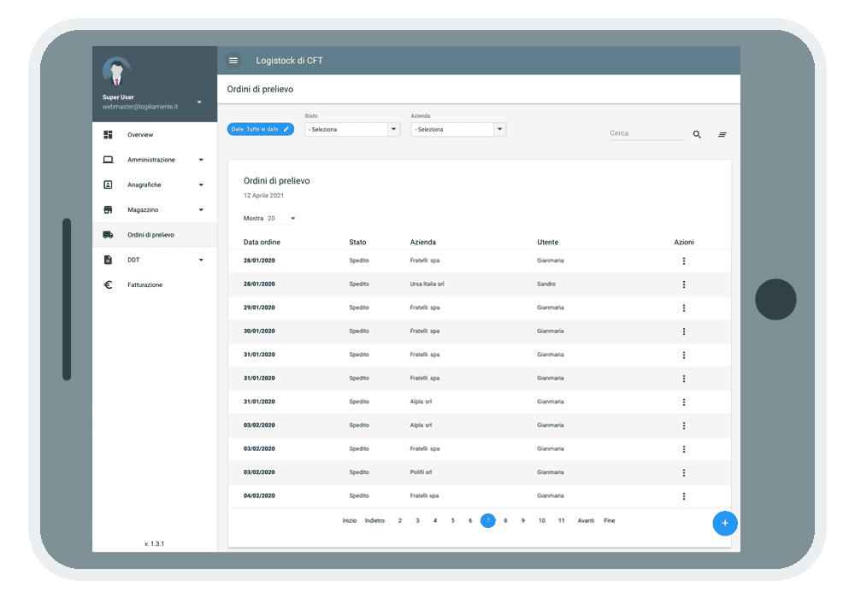Screen dimensions: 855x598
Task: Click the Fatturazione euro icon
Action: point(108,284)
